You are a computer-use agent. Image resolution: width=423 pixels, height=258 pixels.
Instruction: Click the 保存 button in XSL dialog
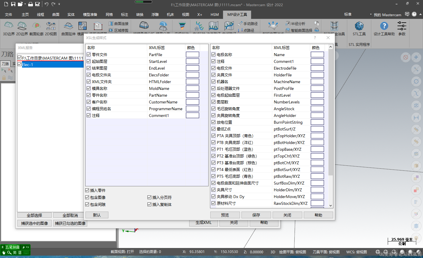click(x=256, y=215)
